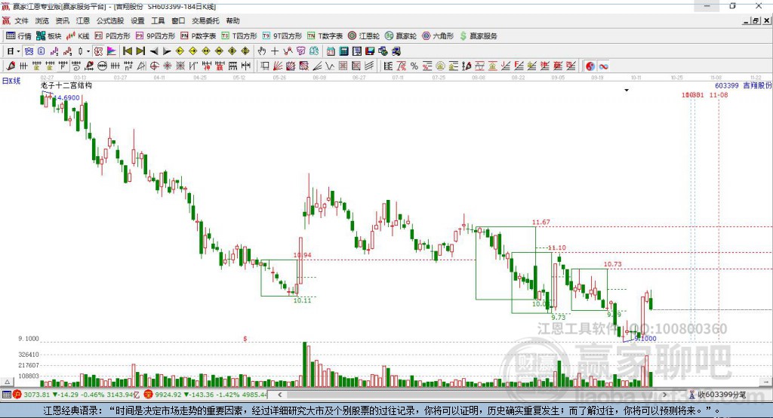Viewport: 773px width, 418px height.
Task: Open the 帮助 menu
Action: point(233,20)
